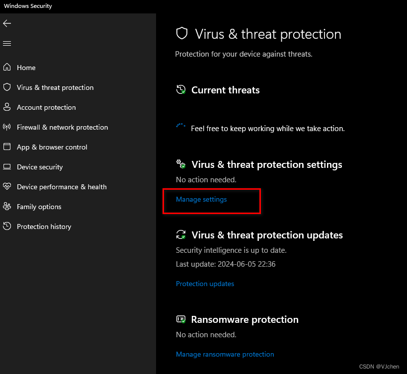
Task: Open Protection updates
Action: tap(205, 284)
